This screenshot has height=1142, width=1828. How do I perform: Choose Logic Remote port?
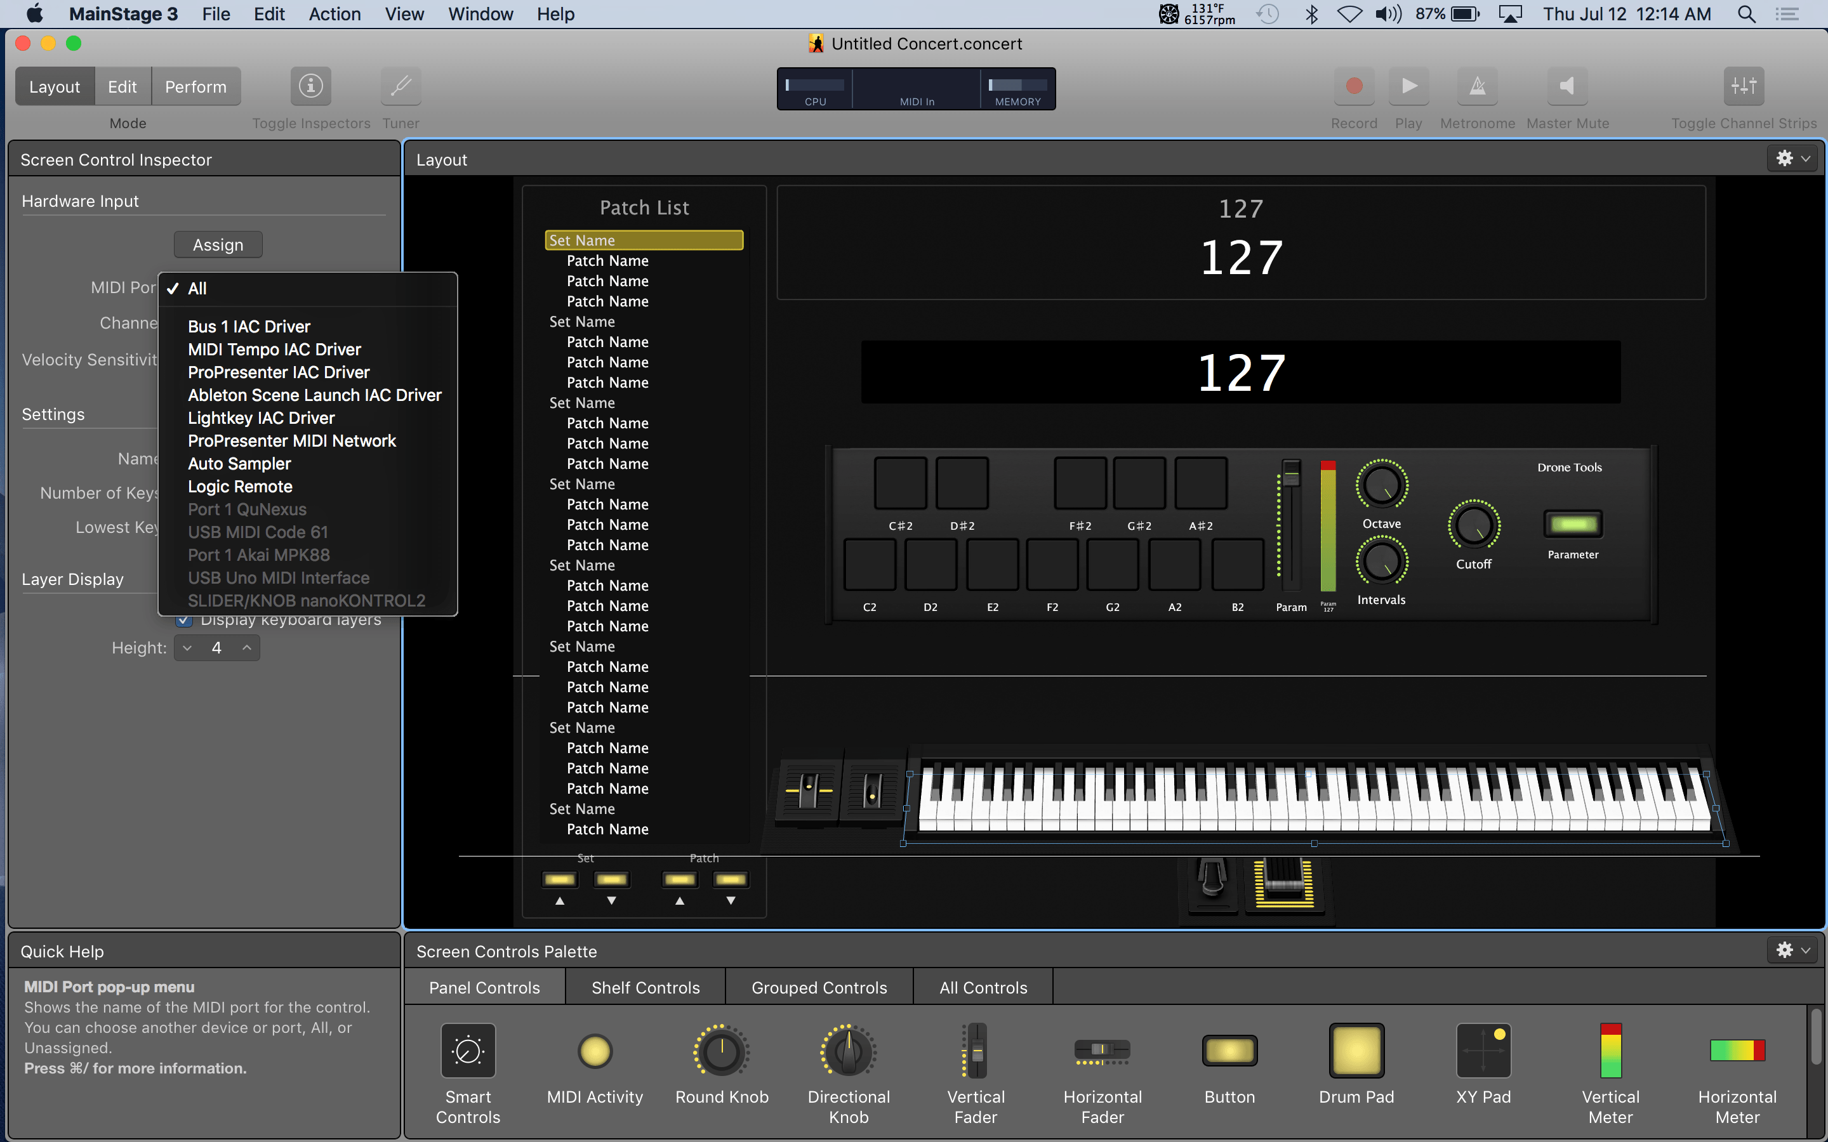307,487
